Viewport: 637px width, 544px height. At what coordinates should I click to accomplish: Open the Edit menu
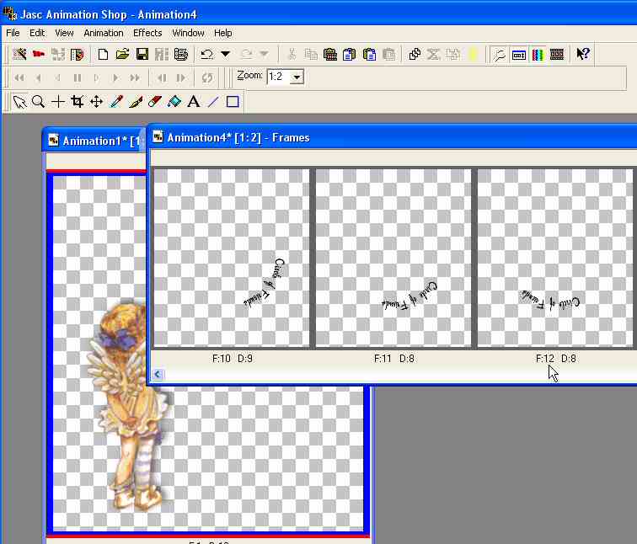(37, 33)
